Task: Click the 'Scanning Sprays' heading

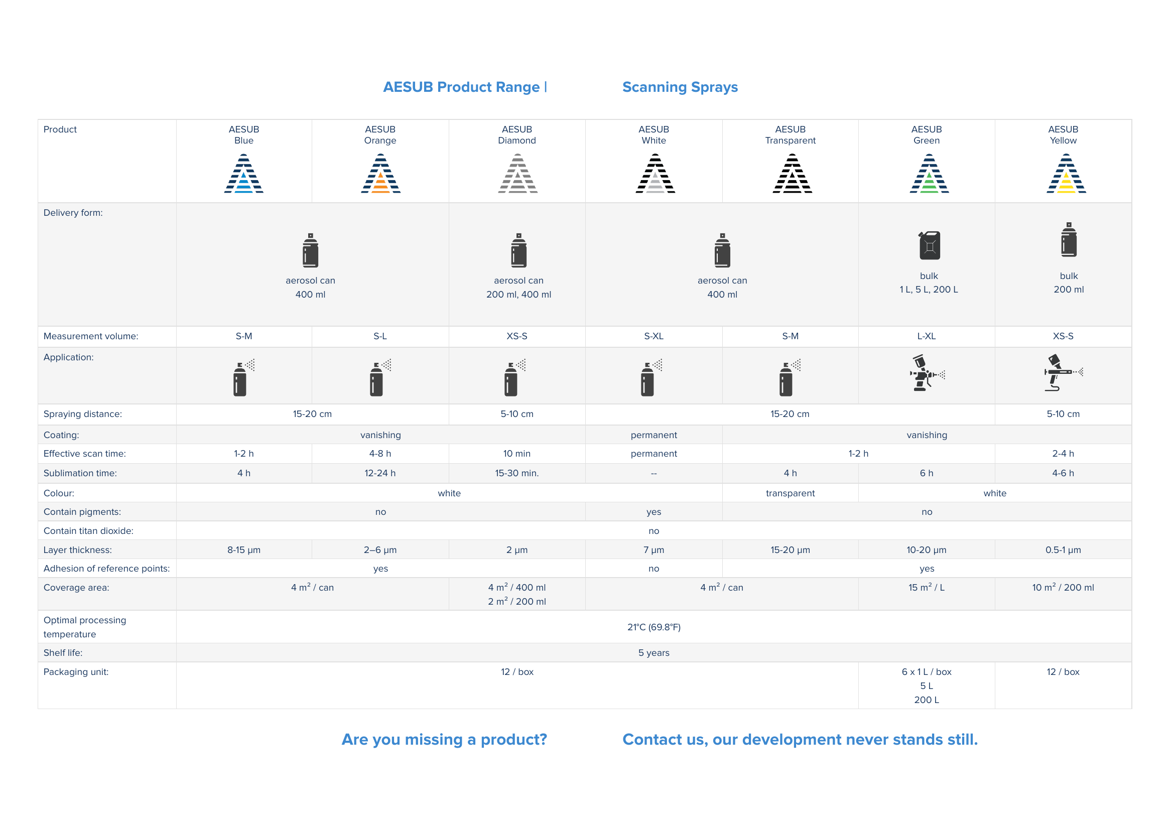Action: [679, 87]
